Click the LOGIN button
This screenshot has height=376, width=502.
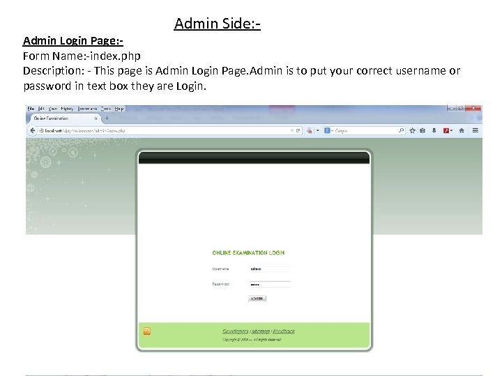click(257, 299)
